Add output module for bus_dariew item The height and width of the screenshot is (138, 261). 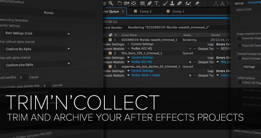click(x=190, y=75)
